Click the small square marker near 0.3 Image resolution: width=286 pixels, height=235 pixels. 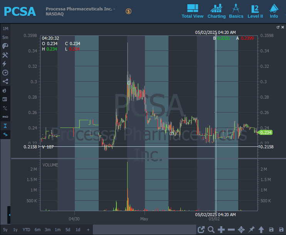pos(129,83)
